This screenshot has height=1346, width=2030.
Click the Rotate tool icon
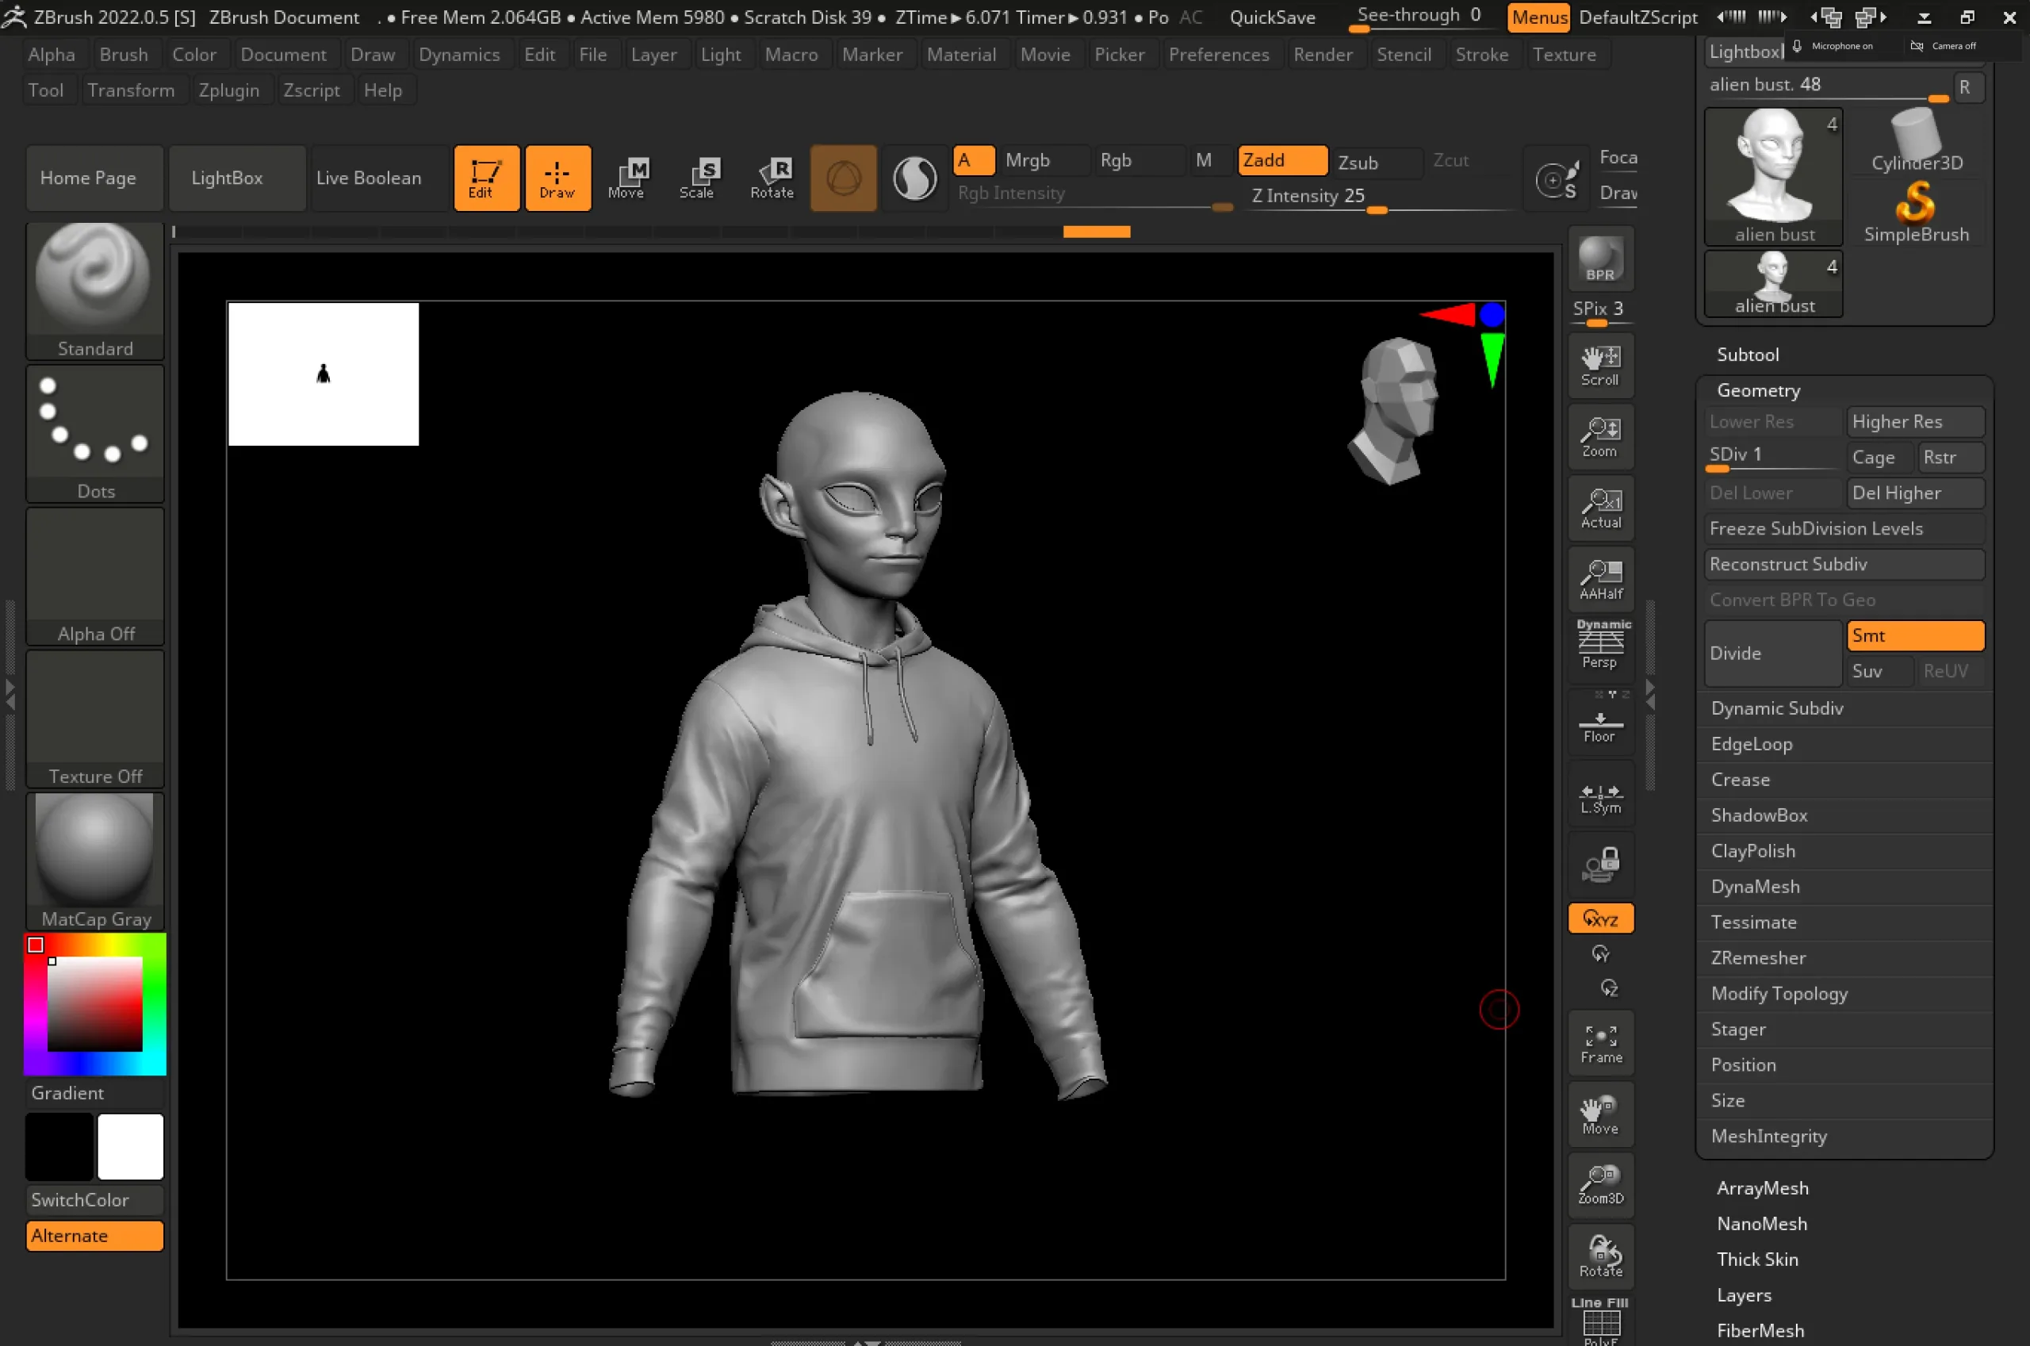point(770,176)
